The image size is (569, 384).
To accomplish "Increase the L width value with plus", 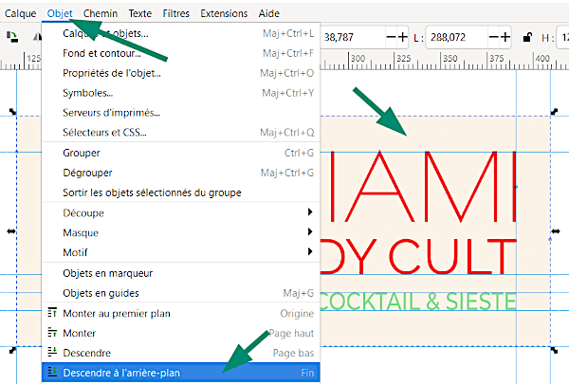I will pos(505,37).
